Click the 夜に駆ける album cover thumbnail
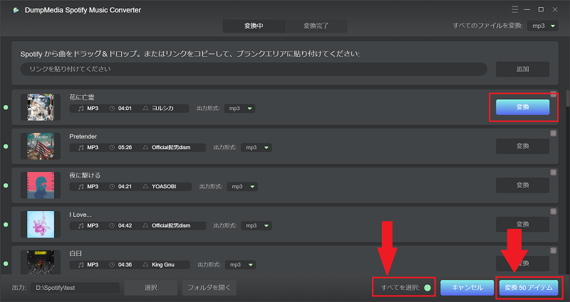Screen dimensions: 570x302 click(x=41, y=185)
